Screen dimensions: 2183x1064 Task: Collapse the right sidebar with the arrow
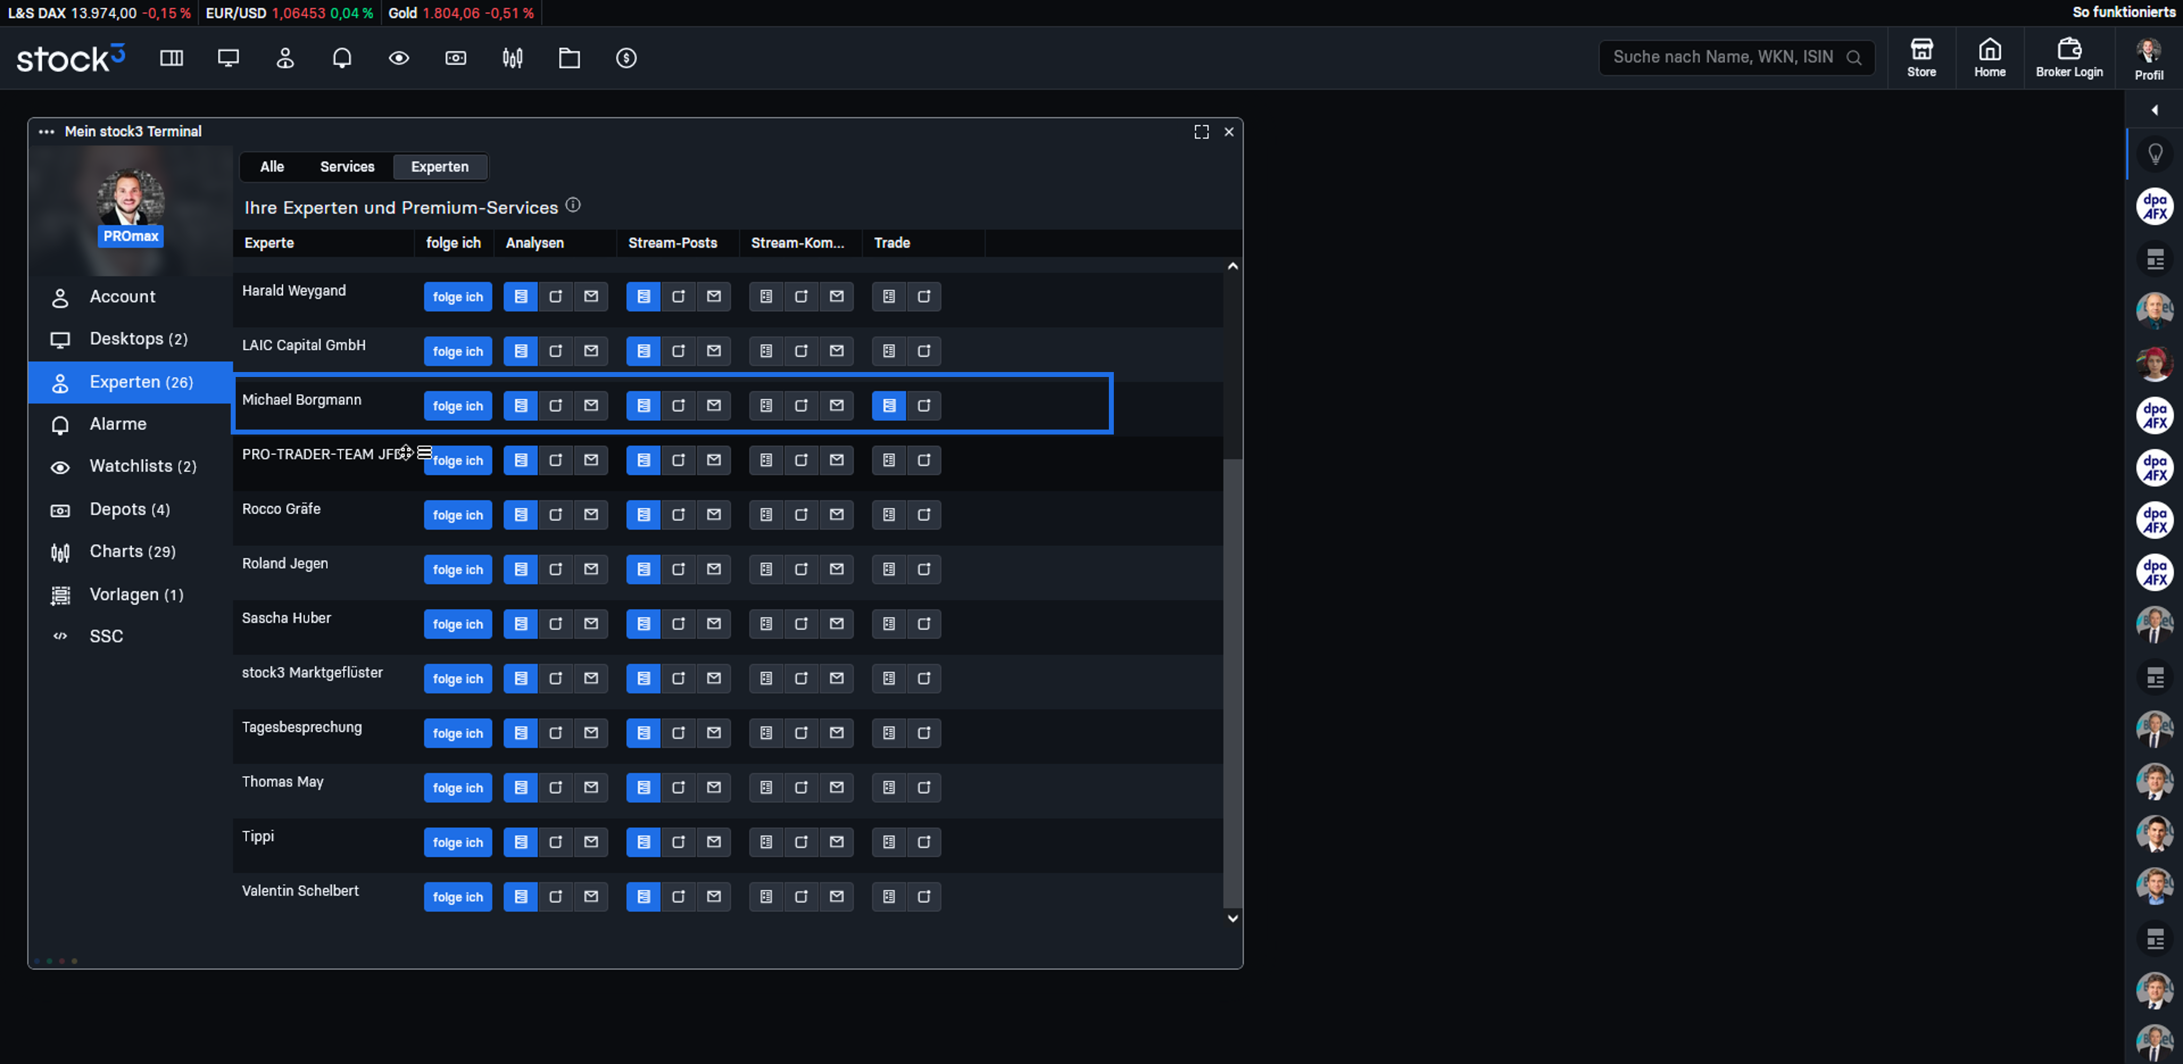coord(2154,110)
